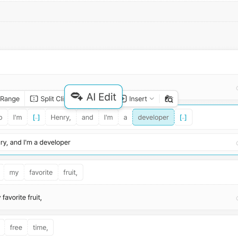Click the word chip "fruit,"
Viewport: 238px width, 238px height.
point(70,173)
